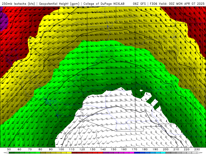The height and width of the screenshot is (154, 206).
Task: Click the '180' colorbar label
Action: tap(145, 149)
